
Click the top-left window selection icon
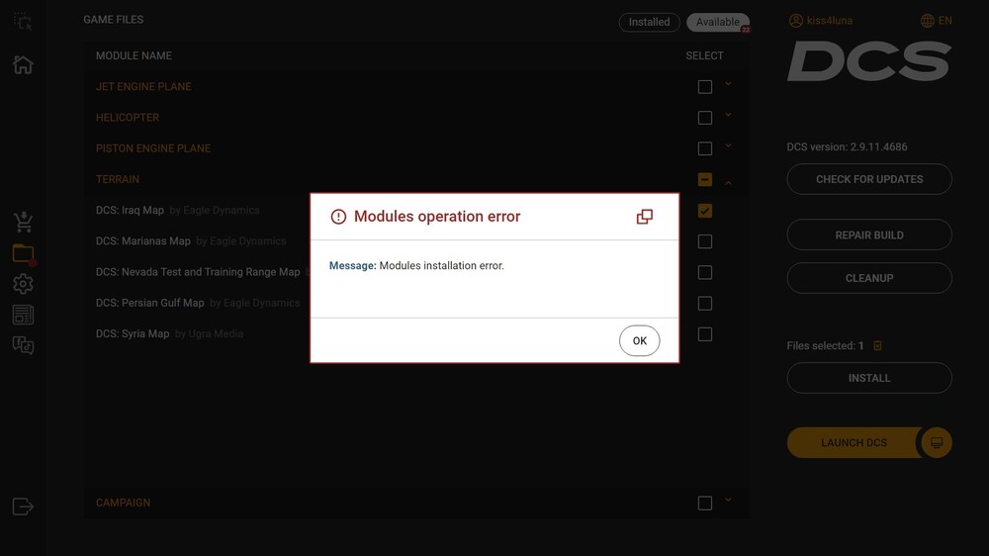pos(23,22)
